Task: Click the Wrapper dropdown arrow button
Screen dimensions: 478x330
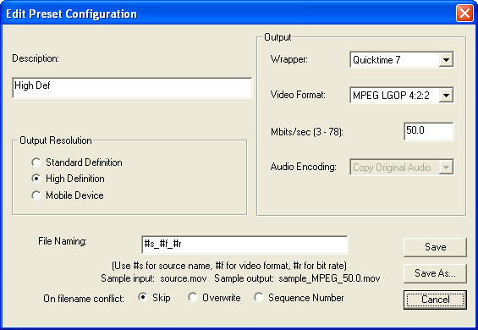Action: click(x=446, y=59)
